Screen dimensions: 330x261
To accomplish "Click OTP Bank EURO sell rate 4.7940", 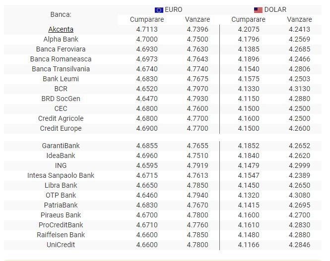I will click(x=198, y=195).
